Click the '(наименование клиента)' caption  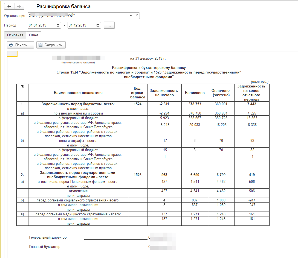78,63
